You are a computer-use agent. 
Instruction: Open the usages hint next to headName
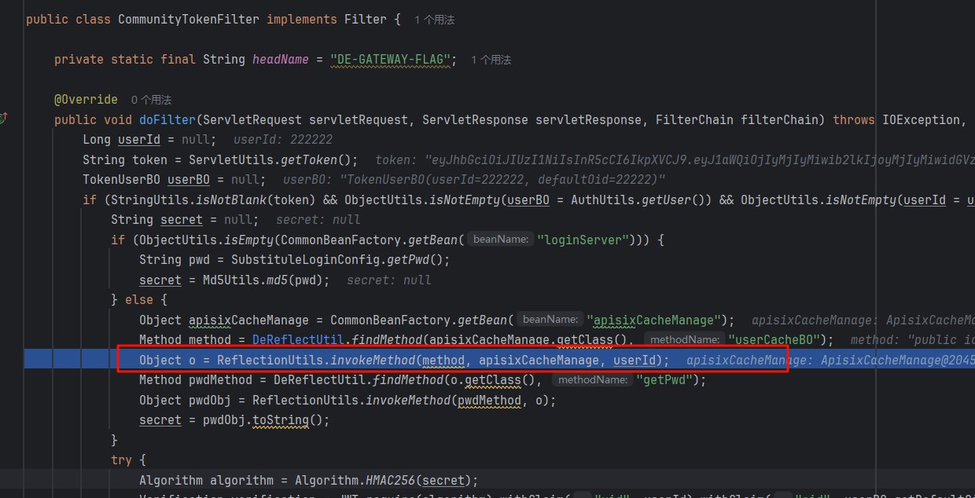(491, 60)
